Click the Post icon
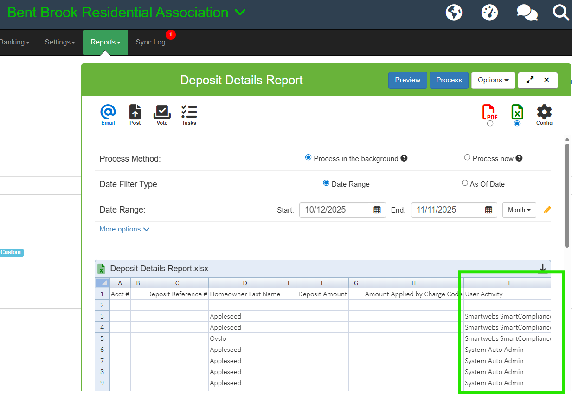 (135, 114)
